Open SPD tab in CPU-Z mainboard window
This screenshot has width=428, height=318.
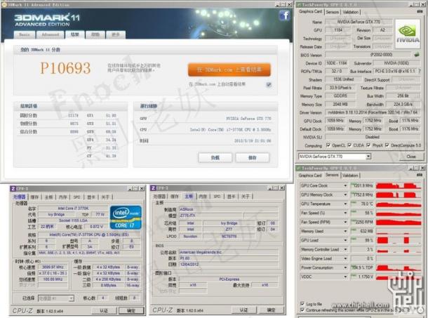(217, 196)
